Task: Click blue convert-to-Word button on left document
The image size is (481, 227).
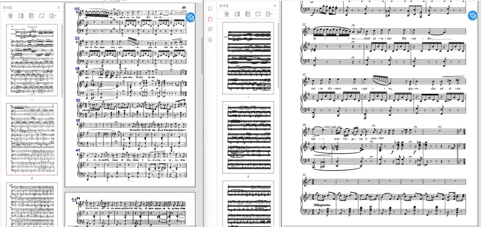Action: click(191, 17)
